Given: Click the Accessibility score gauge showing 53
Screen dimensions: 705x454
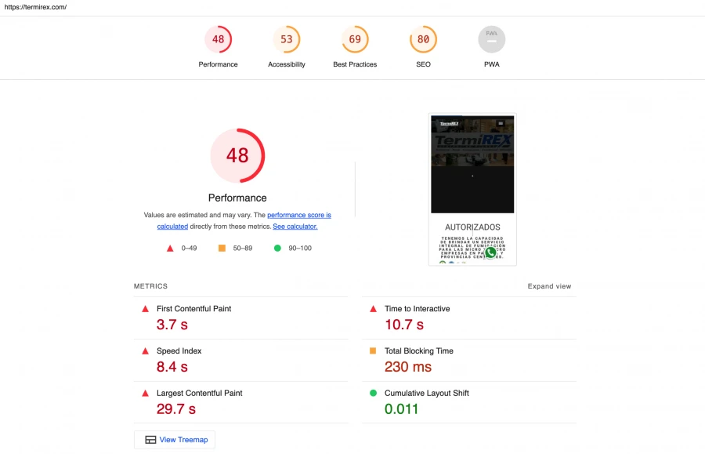Looking at the screenshot, I should click(x=287, y=39).
